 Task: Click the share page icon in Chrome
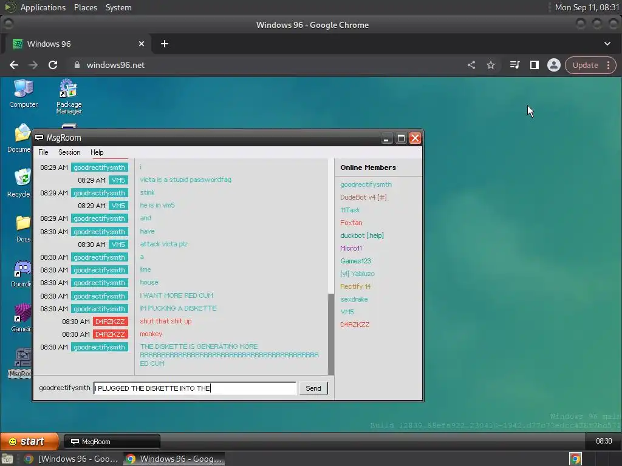point(471,65)
